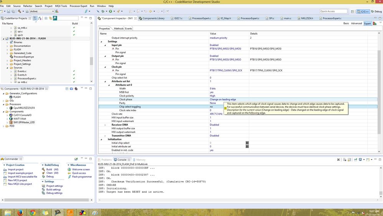383x216 pixels.
Task: Expand the Transmitter DMA property
Action: click(105, 136)
